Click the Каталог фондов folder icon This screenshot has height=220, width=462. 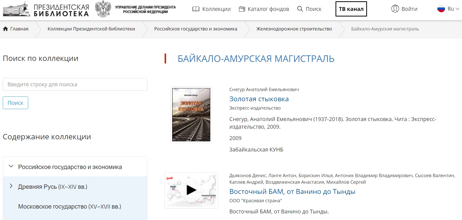(242, 9)
